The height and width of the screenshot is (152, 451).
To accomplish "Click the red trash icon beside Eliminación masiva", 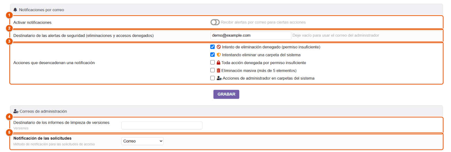I will point(219,70).
